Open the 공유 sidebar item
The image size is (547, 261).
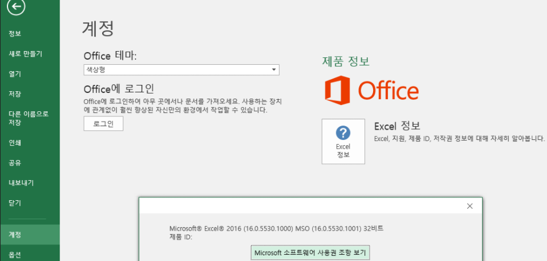click(x=15, y=163)
